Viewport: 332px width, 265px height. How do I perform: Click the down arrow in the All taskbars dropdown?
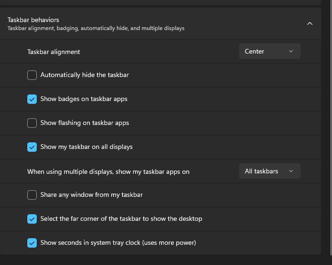tap(291, 171)
